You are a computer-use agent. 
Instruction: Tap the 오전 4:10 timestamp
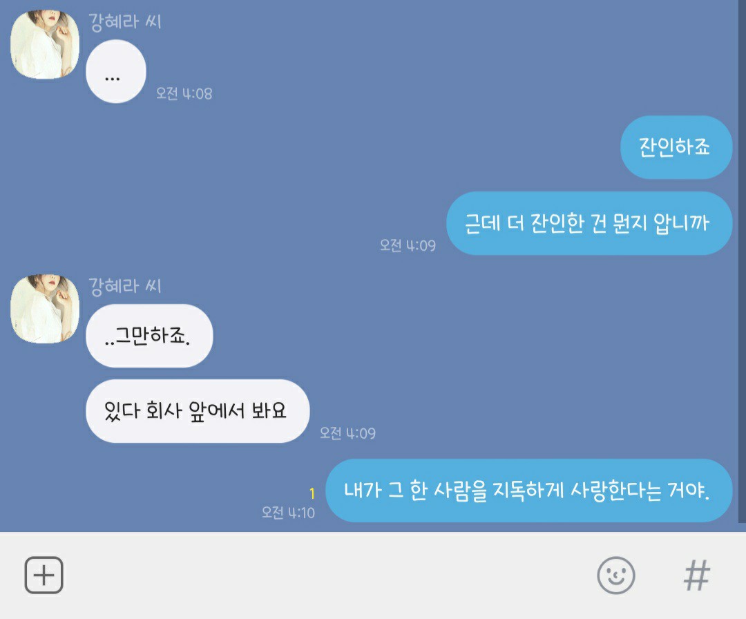pos(288,513)
